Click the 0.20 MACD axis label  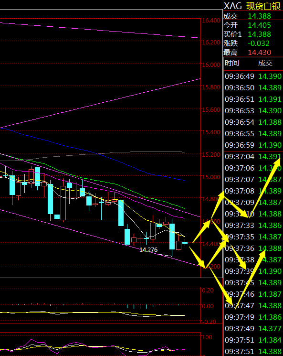point(208,291)
